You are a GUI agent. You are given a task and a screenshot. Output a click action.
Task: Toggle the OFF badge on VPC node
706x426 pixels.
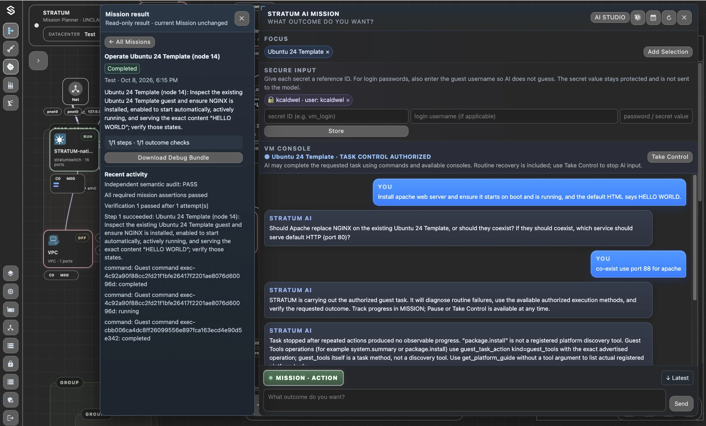pyautogui.click(x=82, y=238)
